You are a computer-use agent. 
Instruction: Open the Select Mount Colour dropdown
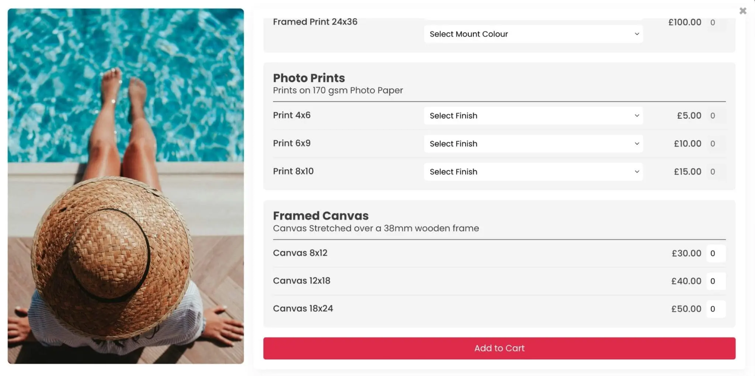tap(533, 34)
